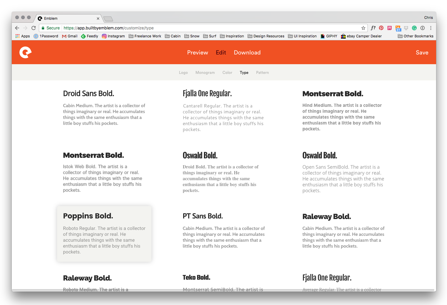
Task: Expand Inspiration bookmark folder
Action: [232, 36]
